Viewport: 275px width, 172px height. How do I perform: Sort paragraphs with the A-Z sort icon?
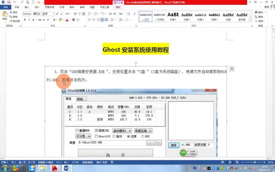pyautogui.click(x=129, y=14)
